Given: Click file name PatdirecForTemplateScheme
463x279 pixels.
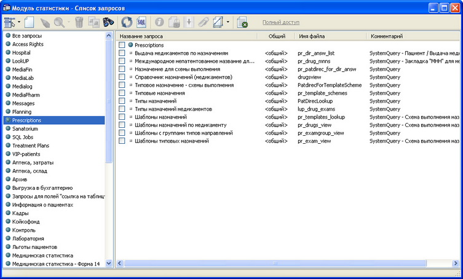Looking at the screenshot, I should pos(330,85).
